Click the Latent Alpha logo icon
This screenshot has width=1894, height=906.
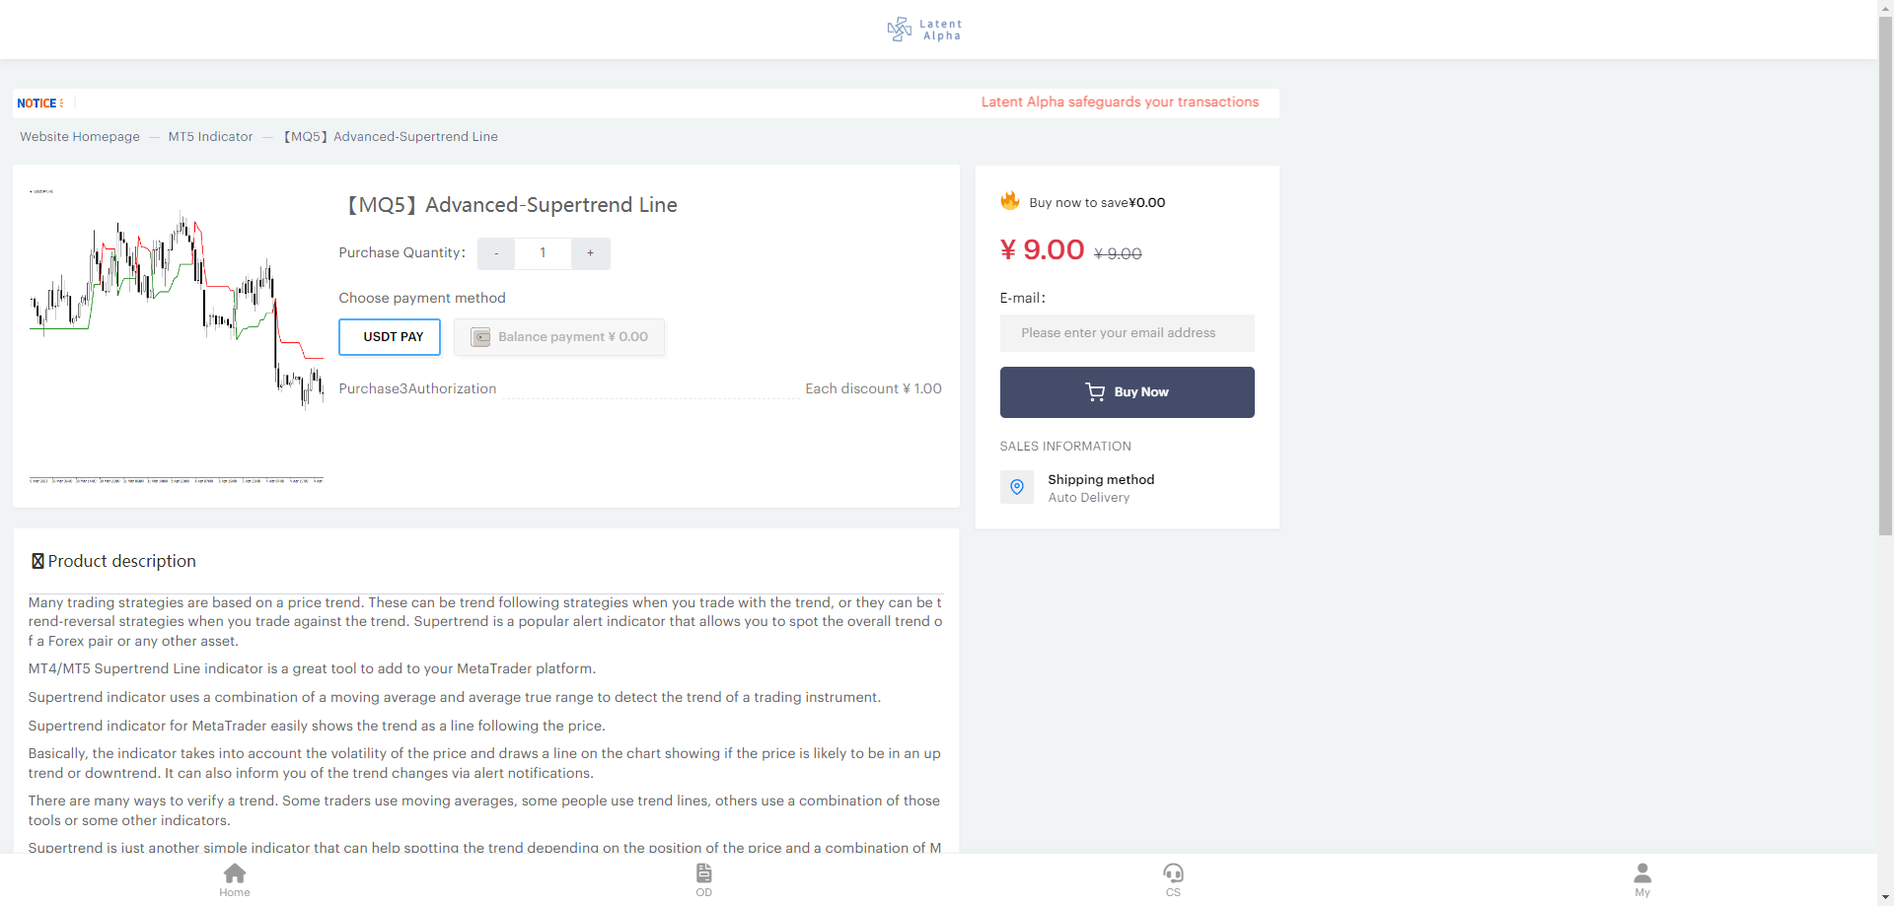(899, 30)
